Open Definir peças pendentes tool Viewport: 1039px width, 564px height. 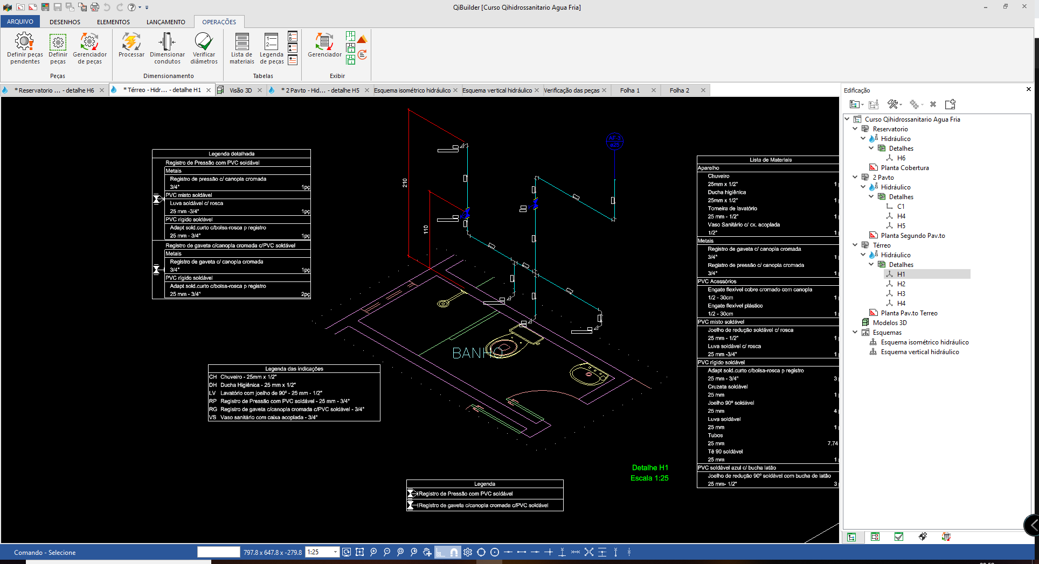[25, 48]
